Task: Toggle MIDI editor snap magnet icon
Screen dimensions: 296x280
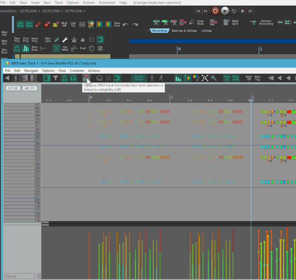Action: [x=117, y=78]
